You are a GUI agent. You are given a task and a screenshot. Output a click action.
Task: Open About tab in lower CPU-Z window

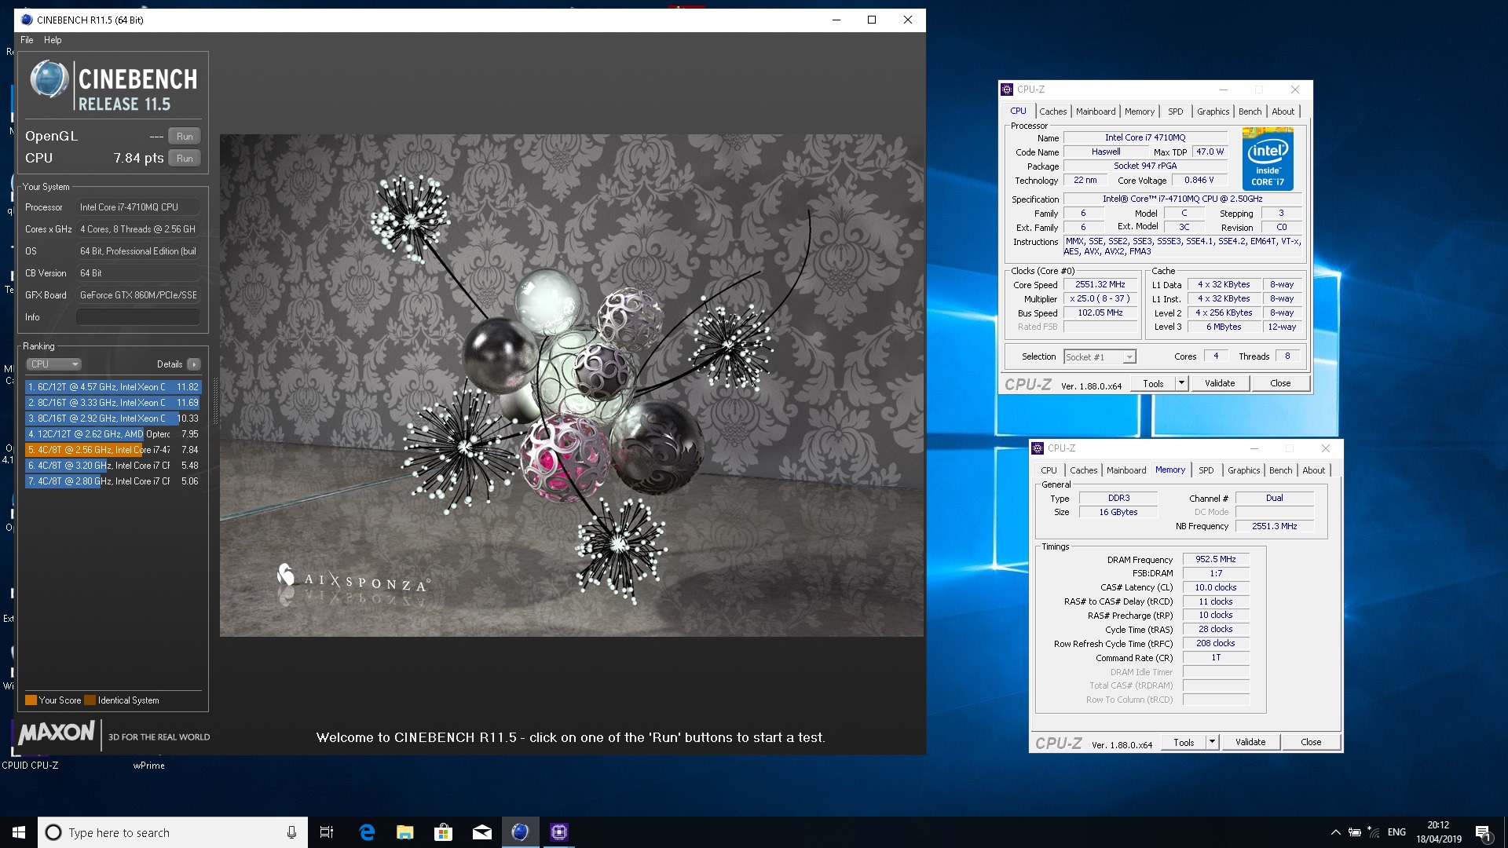click(1313, 470)
